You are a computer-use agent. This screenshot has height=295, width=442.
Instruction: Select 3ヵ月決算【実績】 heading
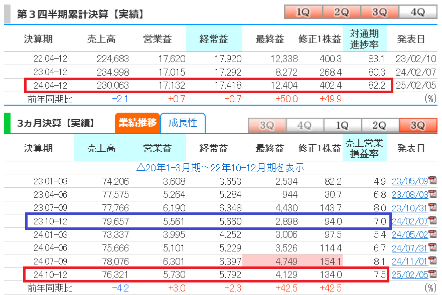point(56,123)
